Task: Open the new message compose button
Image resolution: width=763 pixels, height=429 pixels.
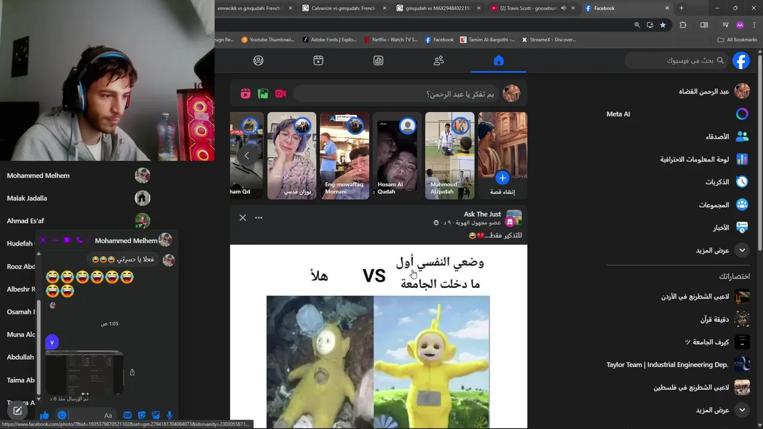Action: pos(17,411)
